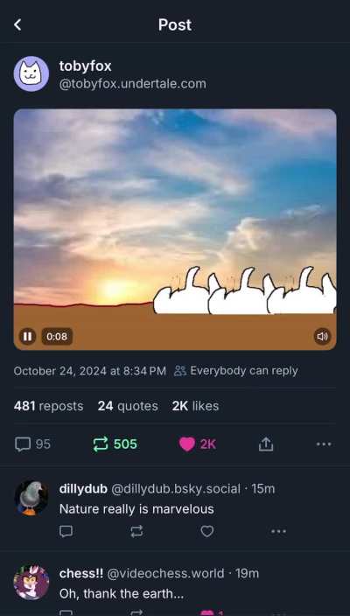Open chess!! user profile name

(81, 573)
